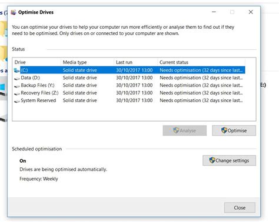Sort the list by the Drive column header
The height and width of the screenshot is (222, 279).
click(37, 62)
